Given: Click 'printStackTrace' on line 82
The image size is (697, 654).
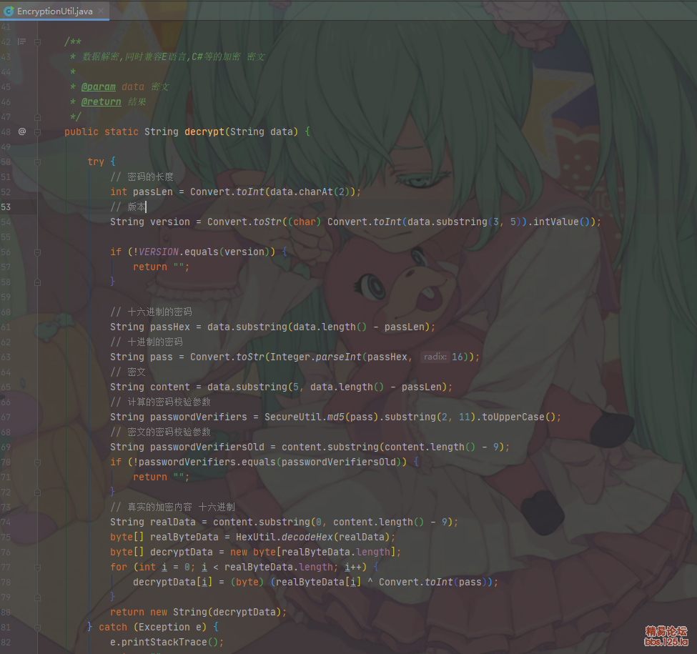Looking at the screenshot, I should [x=164, y=643].
